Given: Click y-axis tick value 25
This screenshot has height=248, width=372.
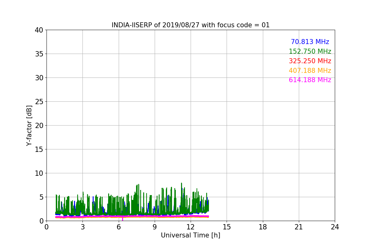Looking at the screenshot, I should 39,102.
